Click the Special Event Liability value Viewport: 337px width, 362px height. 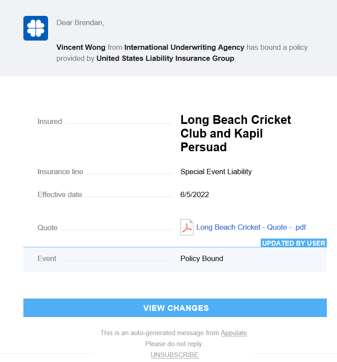pos(216,172)
